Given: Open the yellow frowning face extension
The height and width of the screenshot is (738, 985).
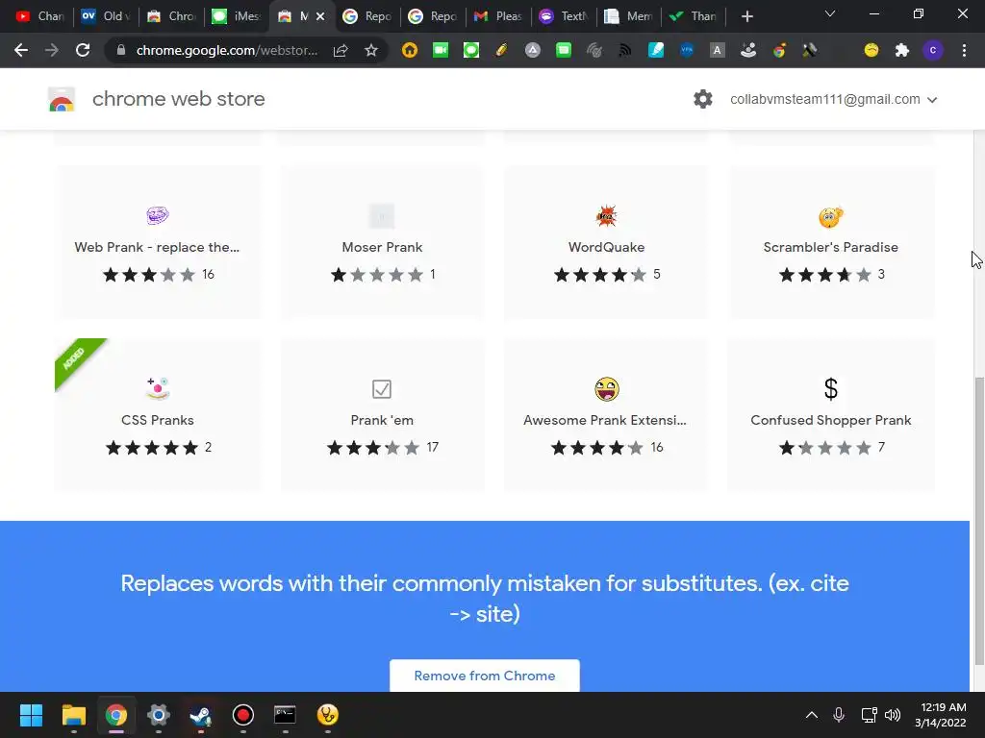Looking at the screenshot, I should (x=871, y=50).
